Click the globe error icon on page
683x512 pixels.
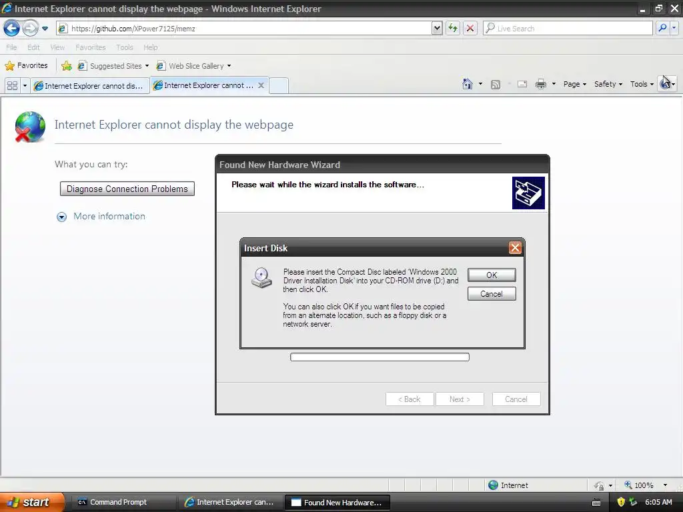(x=29, y=127)
